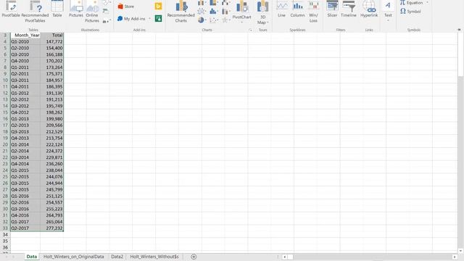The image size is (464, 261).
Task: Insert a Timeline filter
Action: click(x=349, y=9)
